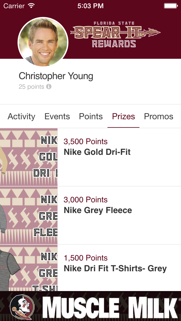Open the Points tab
The image size is (181, 321).
tap(91, 116)
